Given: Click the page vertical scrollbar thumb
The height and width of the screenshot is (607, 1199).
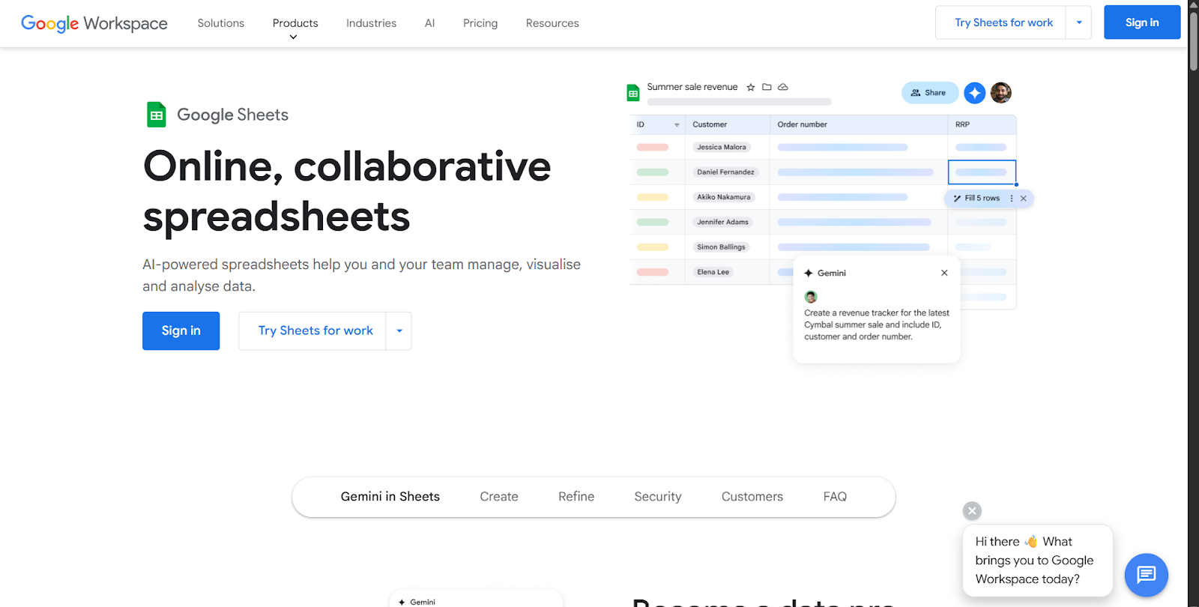Looking at the screenshot, I should pos(1193,41).
